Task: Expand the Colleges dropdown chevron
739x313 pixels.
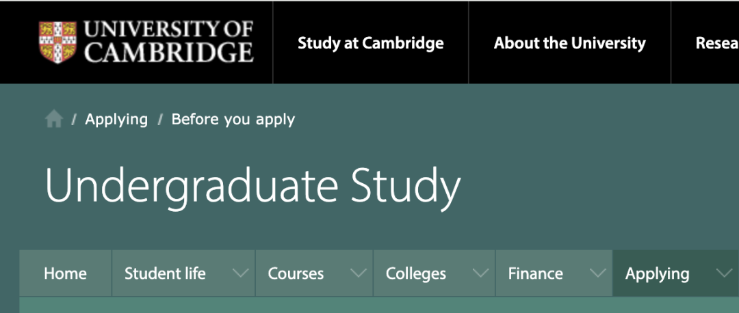Action: coord(481,273)
